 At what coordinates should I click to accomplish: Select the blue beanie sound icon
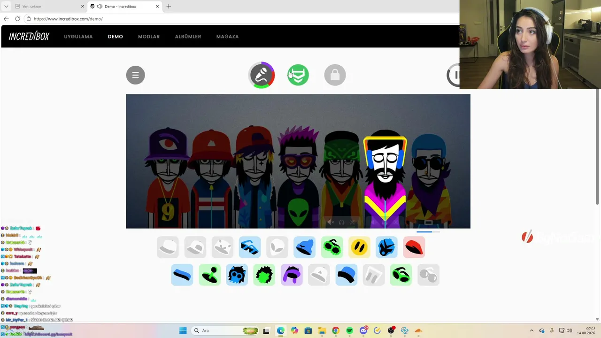(304, 247)
